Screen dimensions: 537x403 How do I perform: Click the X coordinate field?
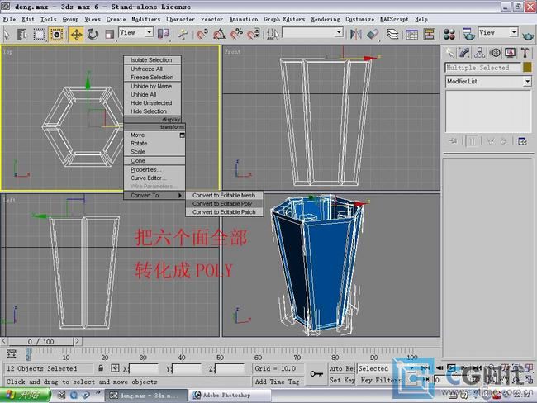(143, 369)
